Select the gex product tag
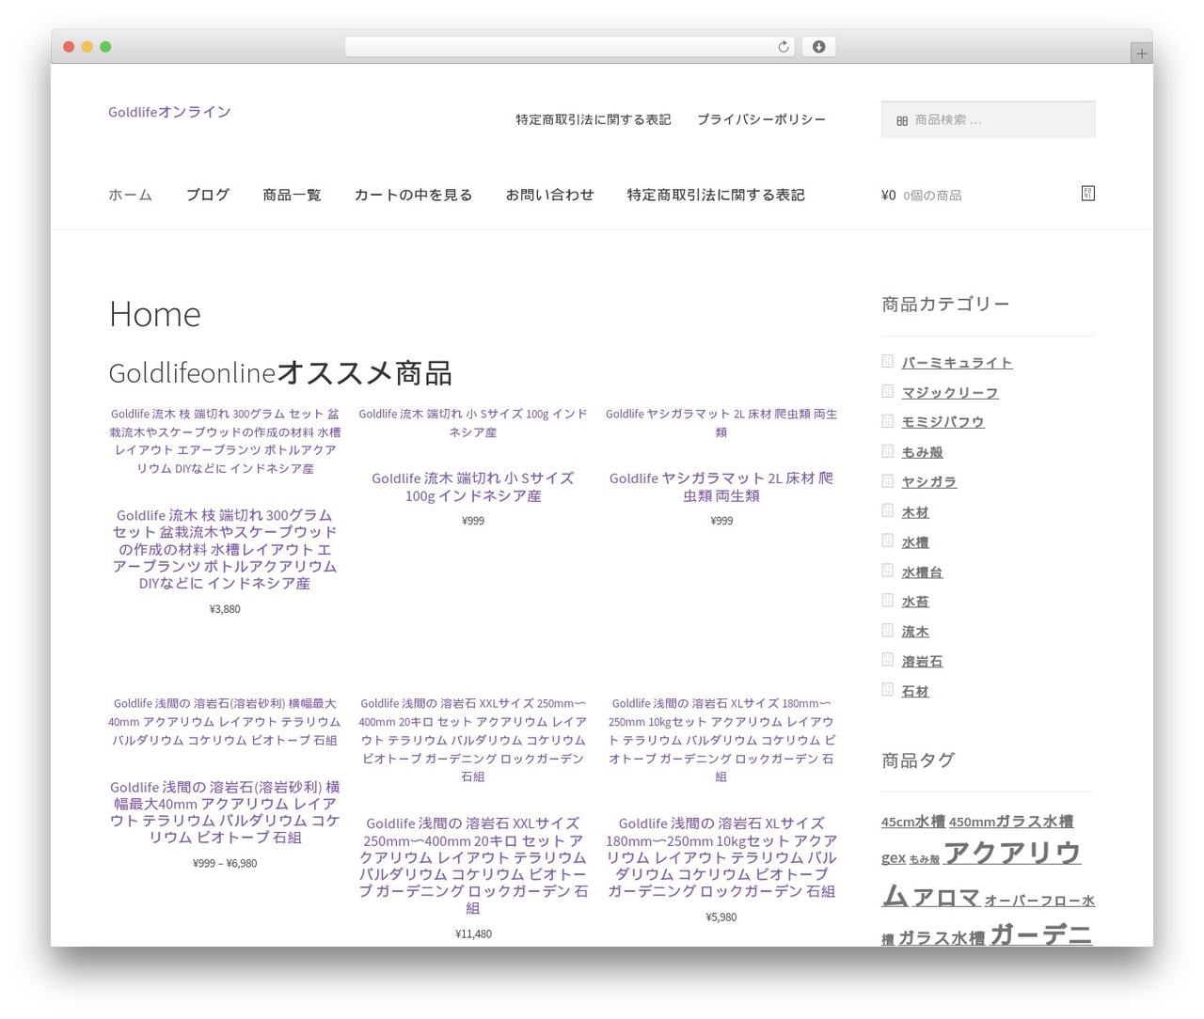The height and width of the screenshot is (1019, 1204). [894, 857]
